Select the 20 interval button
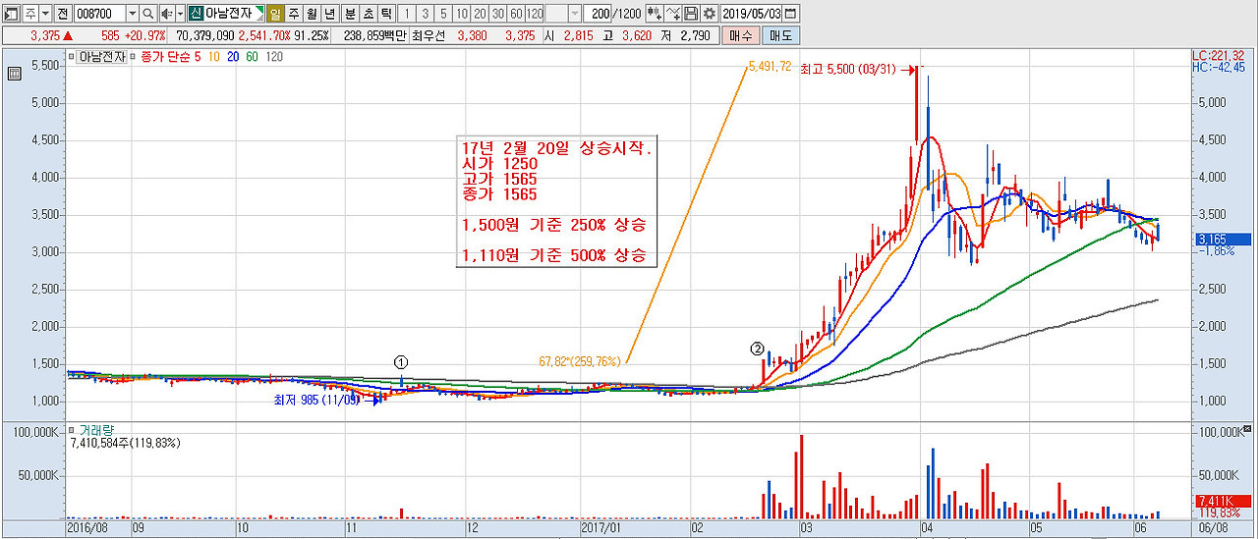Viewport: 1258px width, 539px height. coord(480,14)
